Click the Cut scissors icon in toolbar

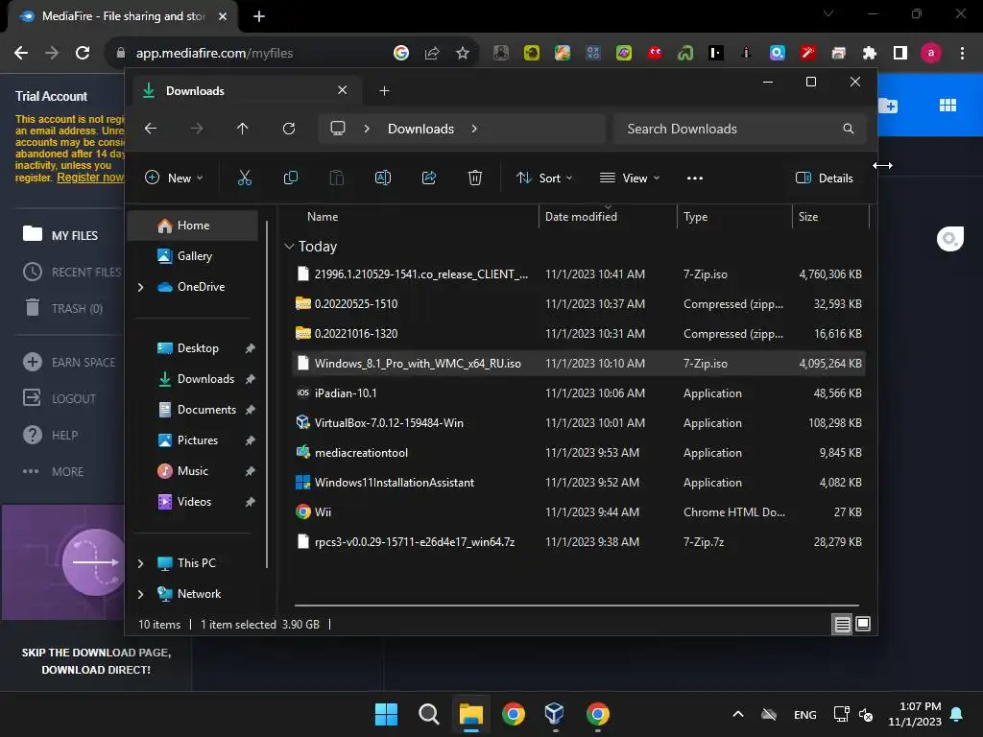tap(245, 178)
